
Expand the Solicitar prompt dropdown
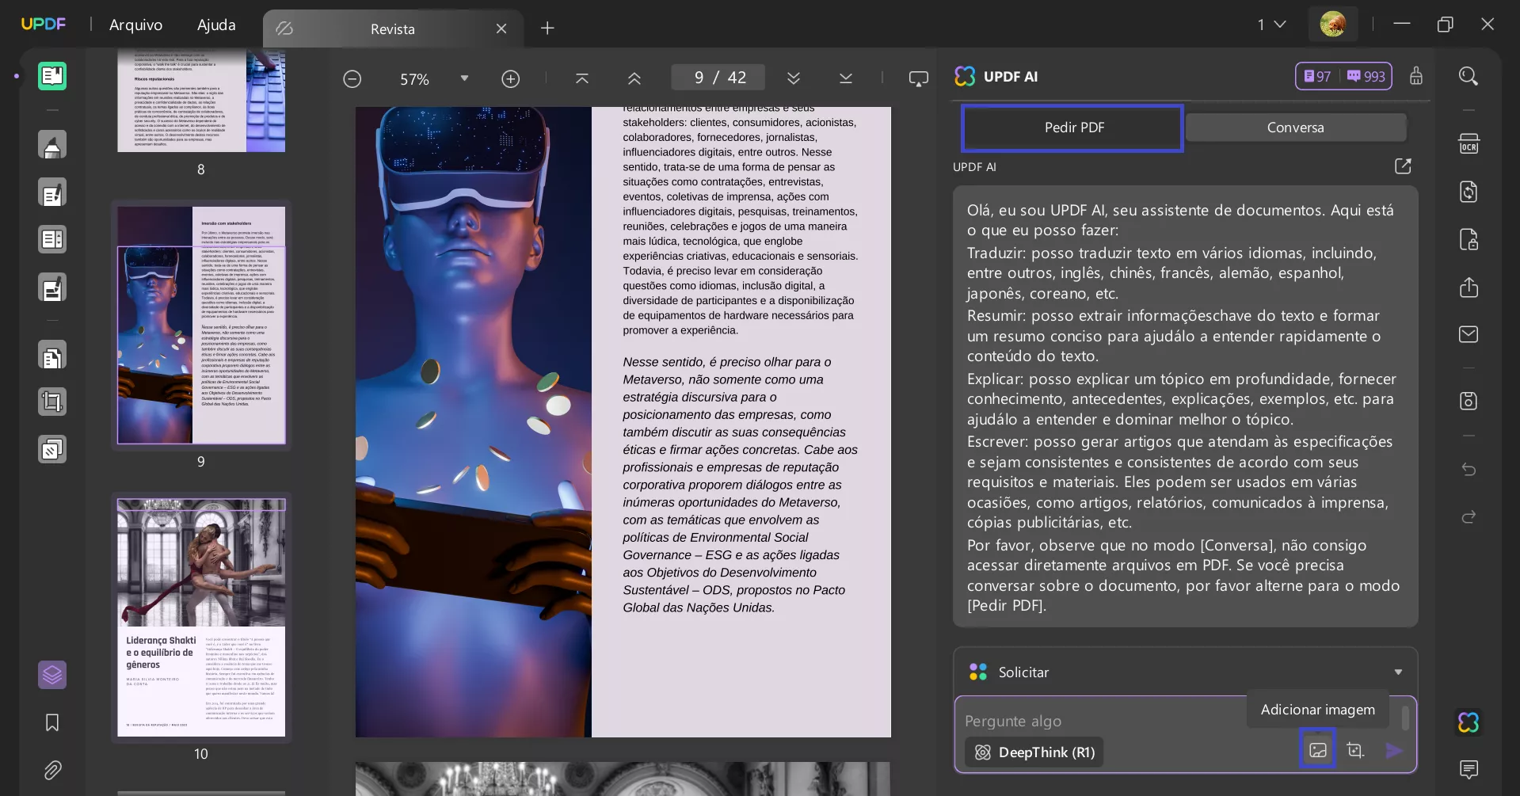[x=1398, y=672]
